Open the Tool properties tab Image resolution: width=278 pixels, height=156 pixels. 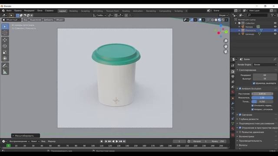[x=233, y=65]
